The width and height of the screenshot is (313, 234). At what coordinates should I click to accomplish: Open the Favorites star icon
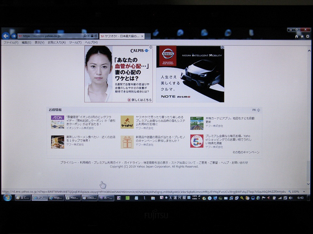[x=302, y=36]
